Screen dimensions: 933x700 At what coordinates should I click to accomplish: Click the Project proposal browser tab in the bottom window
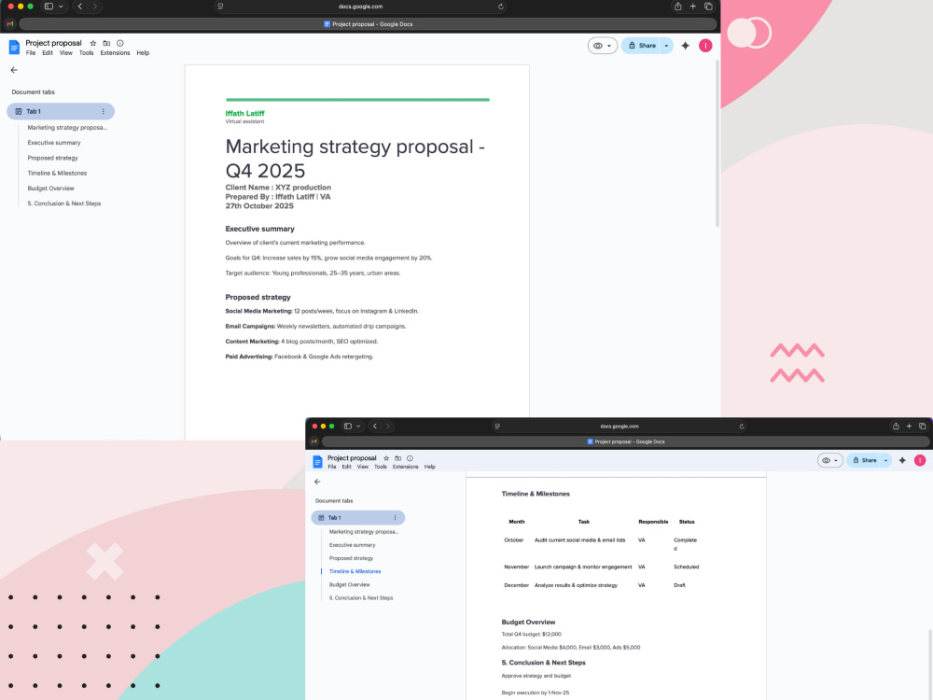click(625, 441)
